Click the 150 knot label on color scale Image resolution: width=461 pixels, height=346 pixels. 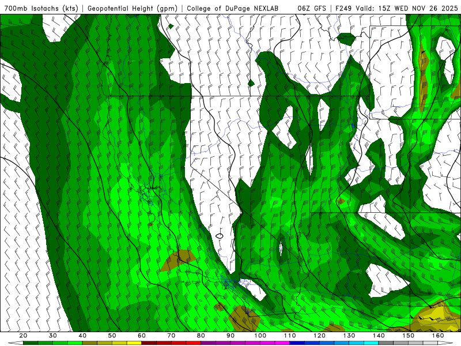[409, 336]
